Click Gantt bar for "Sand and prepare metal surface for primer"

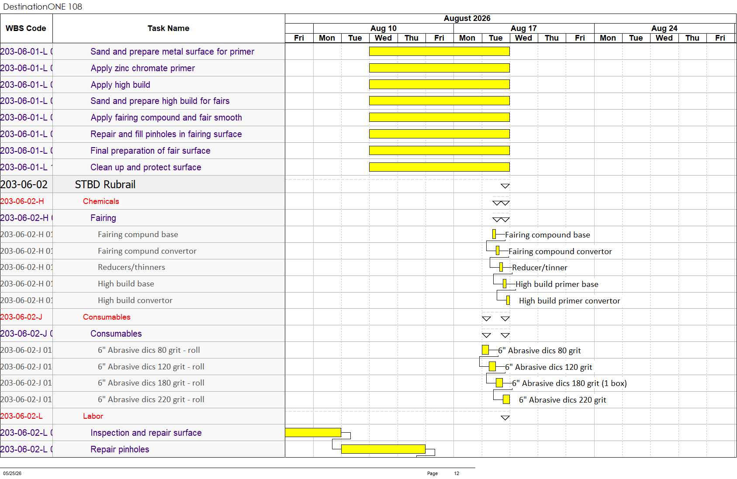(x=439, y=52)
